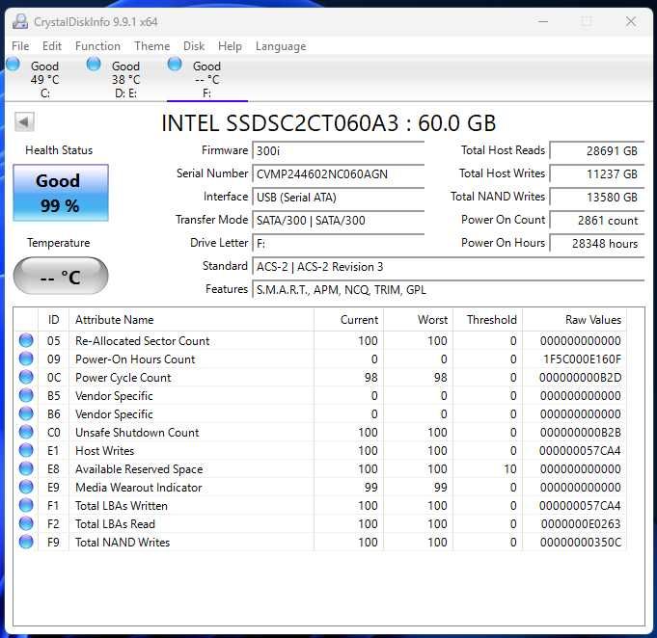Image resolution: width=657 pixels, height=638 pixels.
Task: Click status orb for Host Writes row
Action: point(26,450)
